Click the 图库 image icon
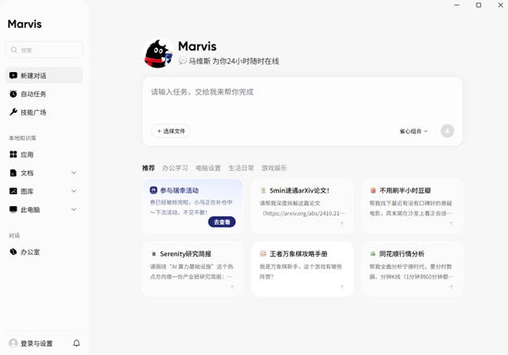 point(13,191)
